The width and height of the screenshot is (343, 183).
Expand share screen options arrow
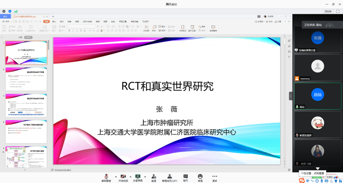[x=145, y=177]
